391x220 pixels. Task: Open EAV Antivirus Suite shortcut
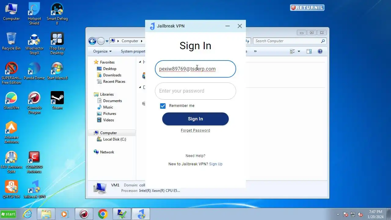(11, 162)
